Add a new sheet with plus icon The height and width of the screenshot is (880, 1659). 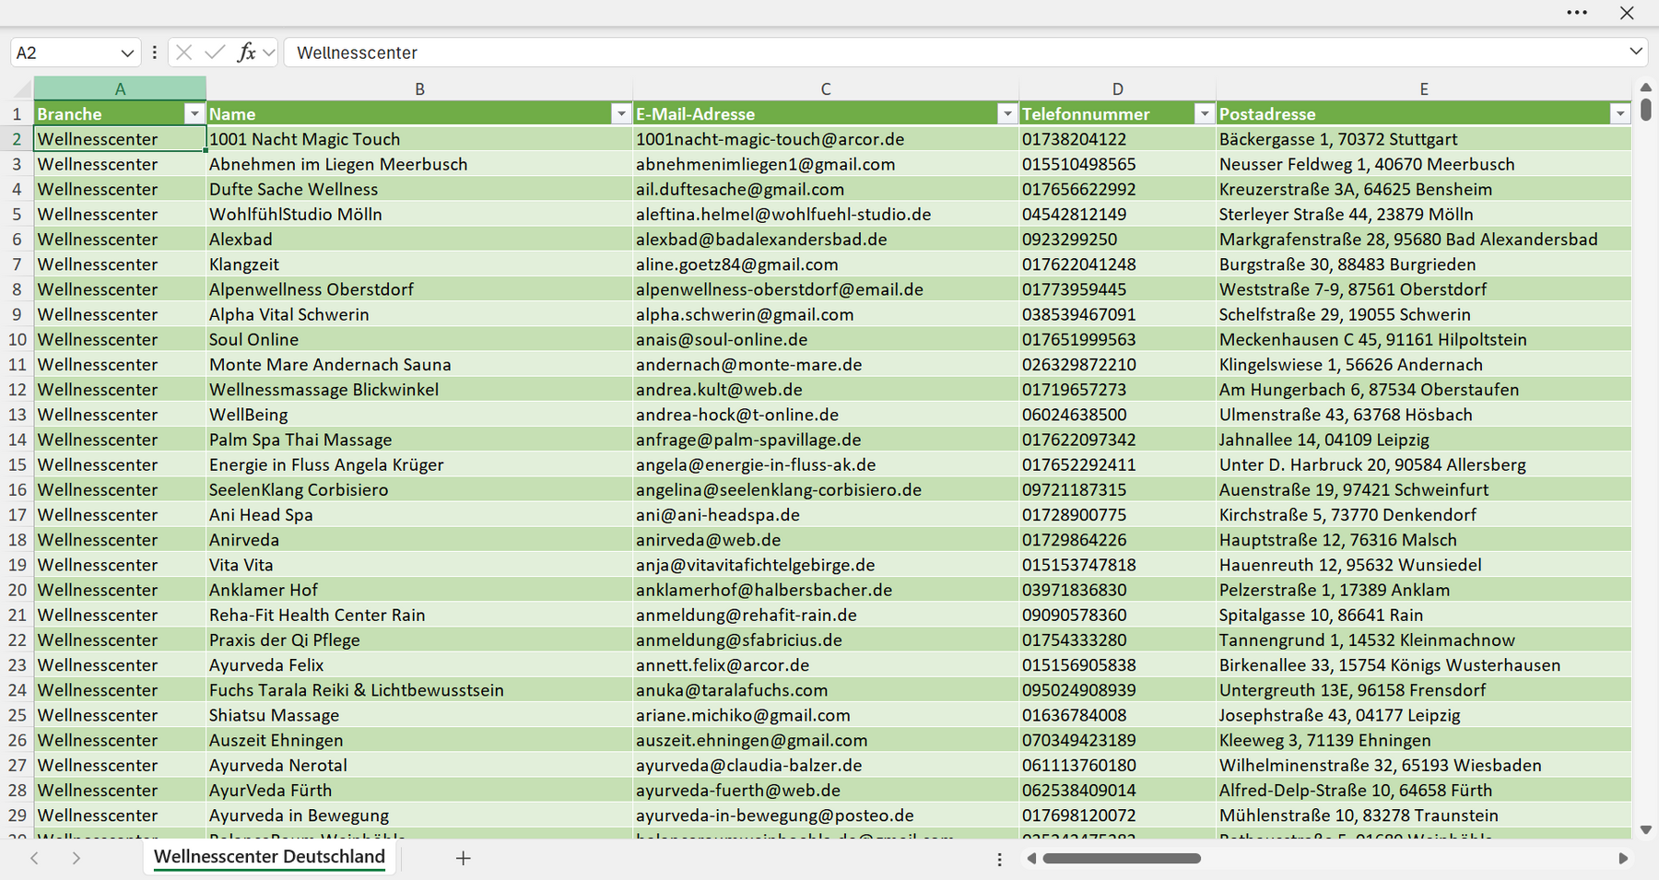point(463,858)
